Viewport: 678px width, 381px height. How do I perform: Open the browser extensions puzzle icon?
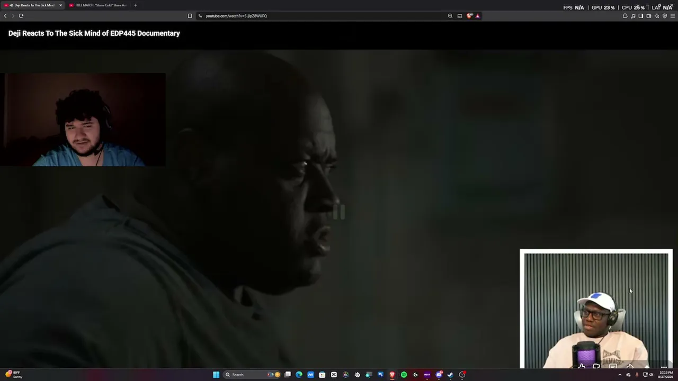pyautogui.click(x=625, y=16)
